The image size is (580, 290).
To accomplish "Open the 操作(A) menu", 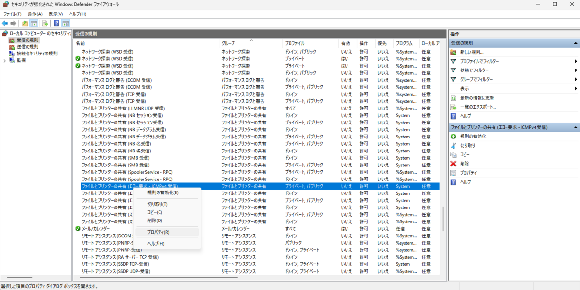I will [x=35, y=14].
